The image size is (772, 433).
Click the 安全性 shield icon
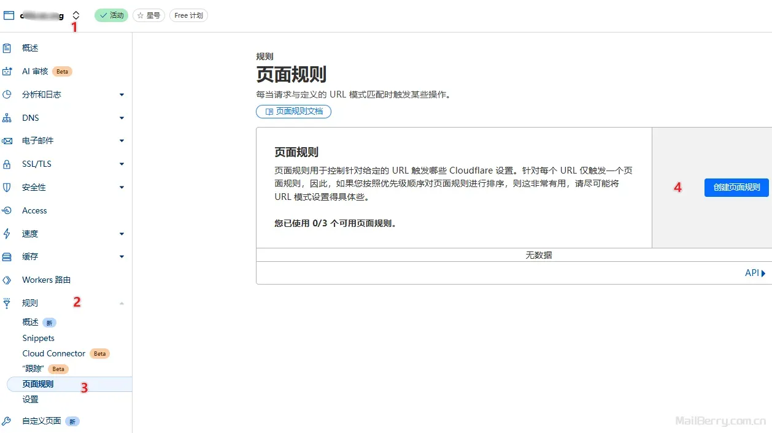click(x=7, y=187)
